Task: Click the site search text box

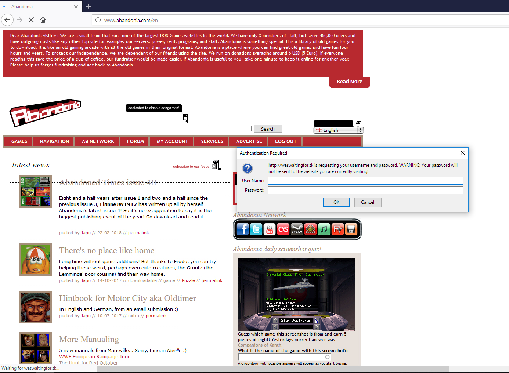Action: 229,128
